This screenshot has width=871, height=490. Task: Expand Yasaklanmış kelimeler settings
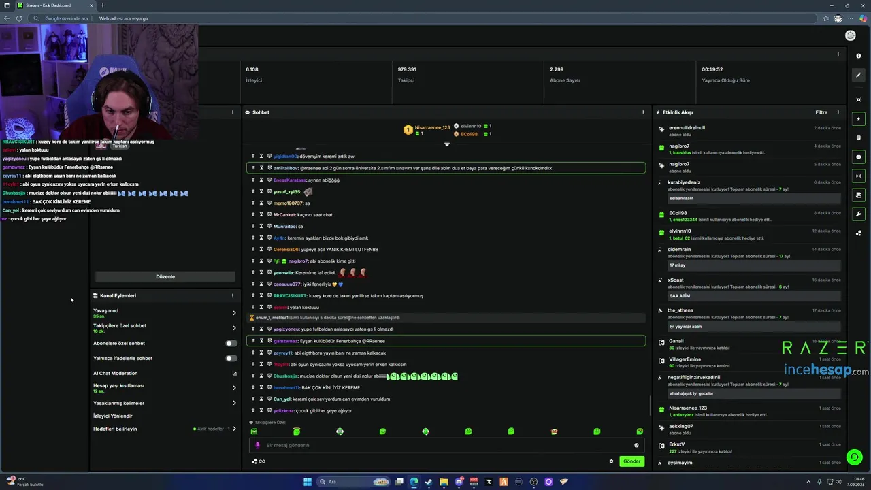[234, 403]
